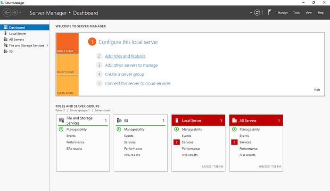Click Manageability status icon in IIS tile
Screen dimensions: 330x191
click(x=119, y=129)
